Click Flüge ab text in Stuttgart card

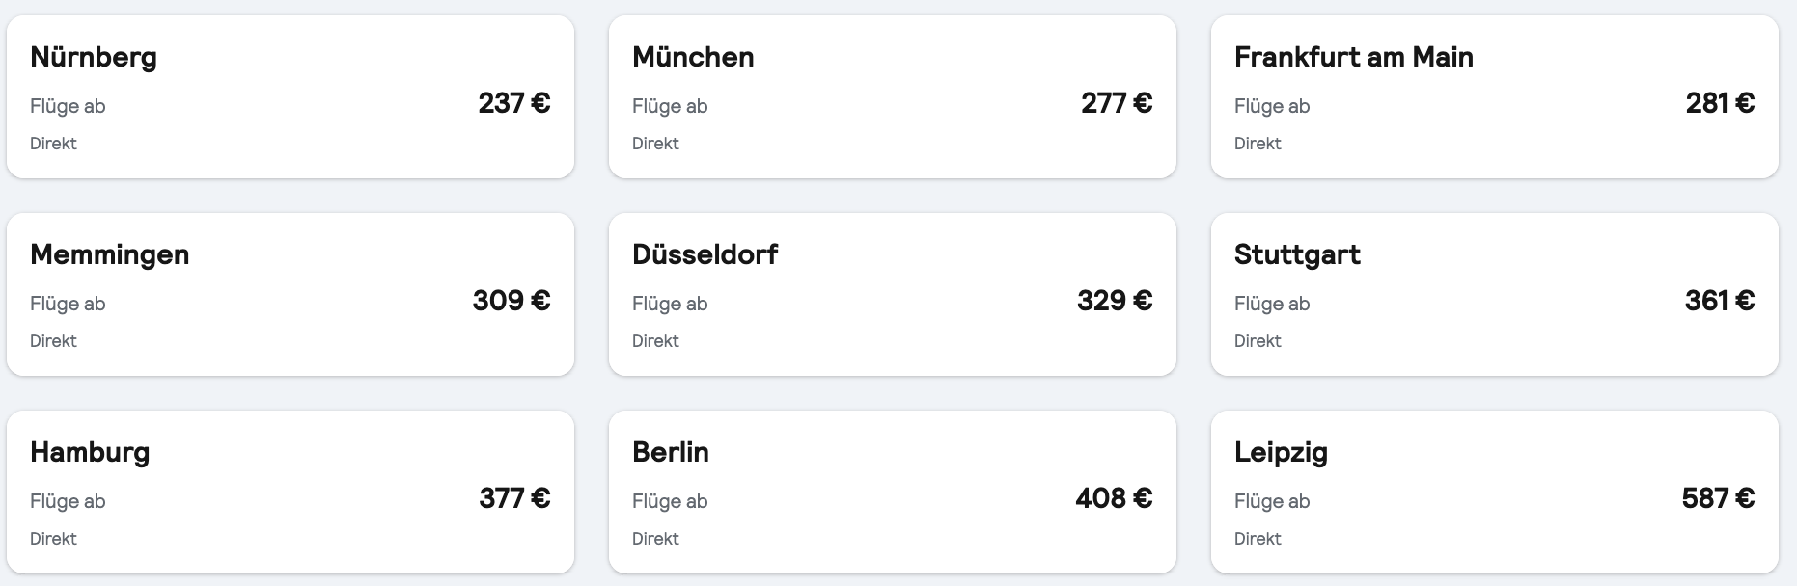pyautogui.click(x=1272, y=304)
